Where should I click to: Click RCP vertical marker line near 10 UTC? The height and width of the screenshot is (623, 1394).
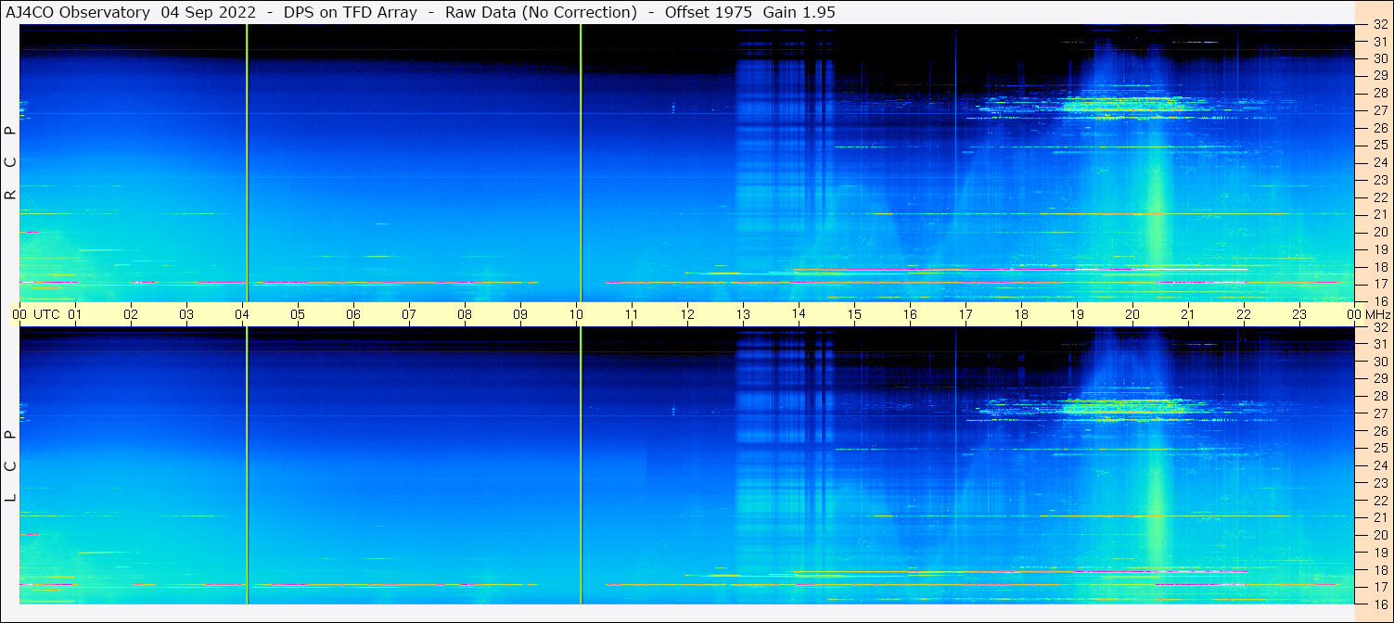pos(581,162)
